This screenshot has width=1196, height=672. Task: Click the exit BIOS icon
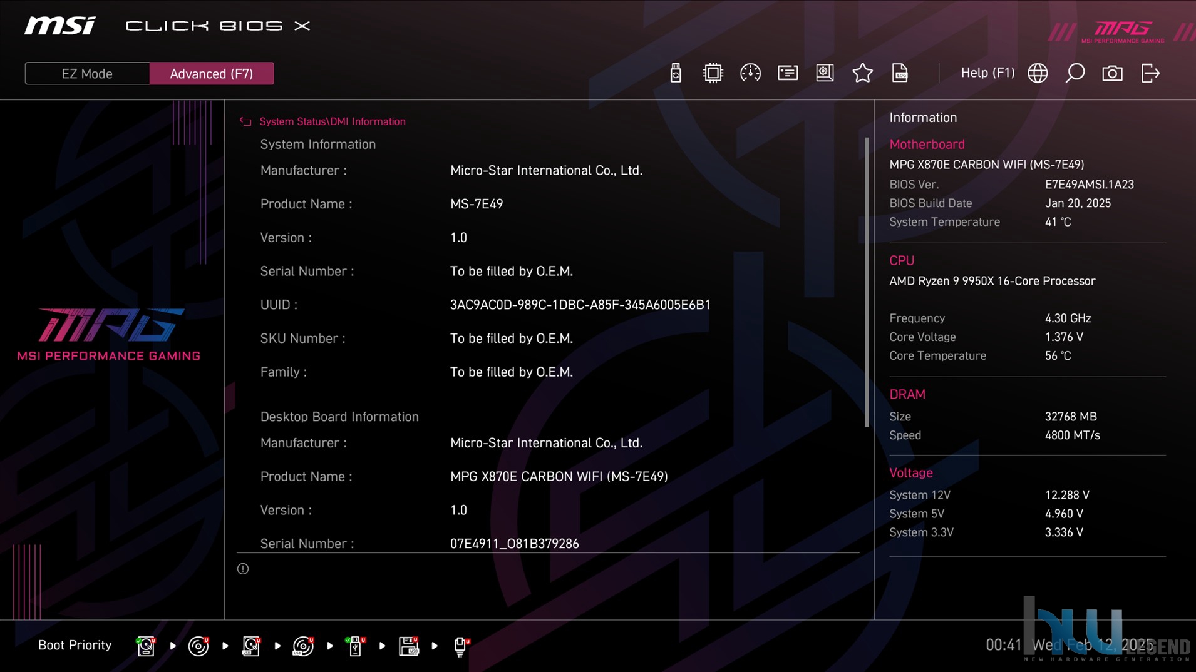point(1150,73)
